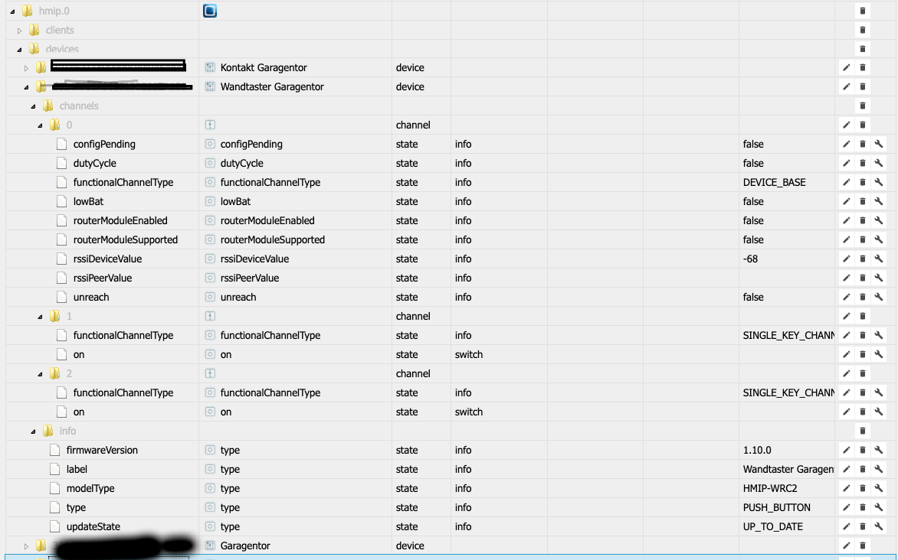Screen dimensions: 898x560
Task: Click the PUSH_BUTTON value cell
Action: 777,508
